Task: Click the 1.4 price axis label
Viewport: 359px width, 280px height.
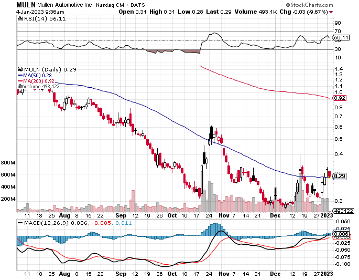Action: point(339,69)
